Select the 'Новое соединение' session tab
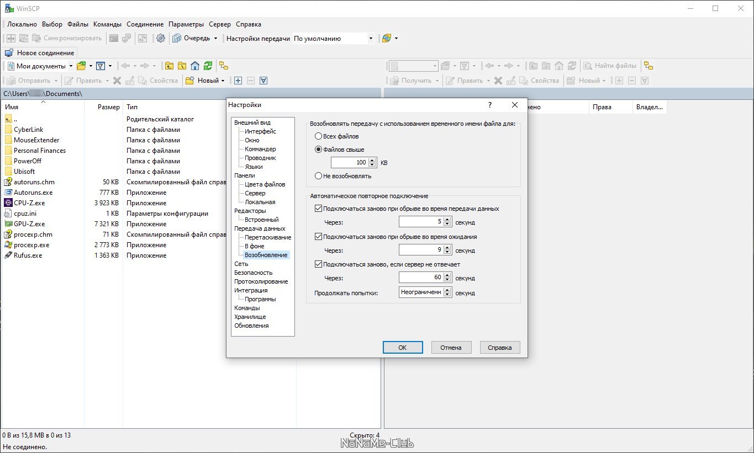The image size is (754, 453). (x=40, y=53)
